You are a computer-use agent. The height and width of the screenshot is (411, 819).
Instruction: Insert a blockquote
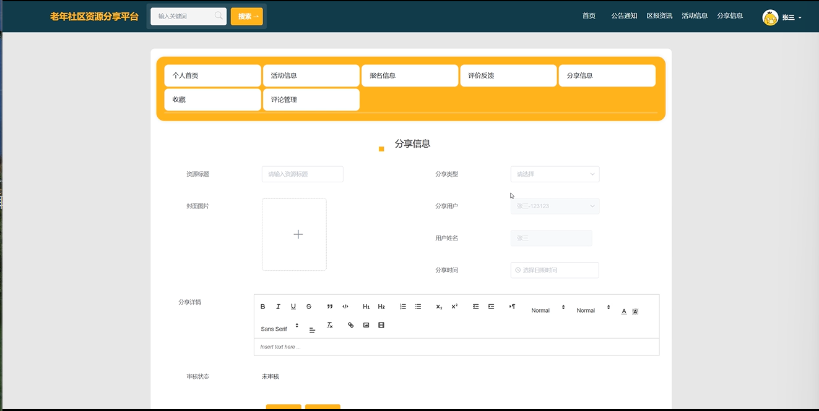(x=330, y=307)
